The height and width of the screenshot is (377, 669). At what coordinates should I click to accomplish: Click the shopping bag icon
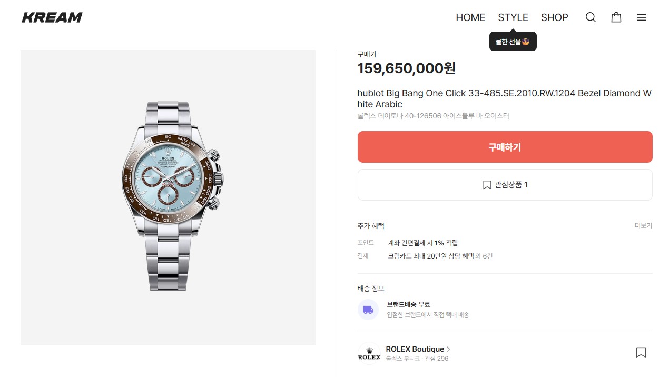pyautogui.click(x=616, y=17)
